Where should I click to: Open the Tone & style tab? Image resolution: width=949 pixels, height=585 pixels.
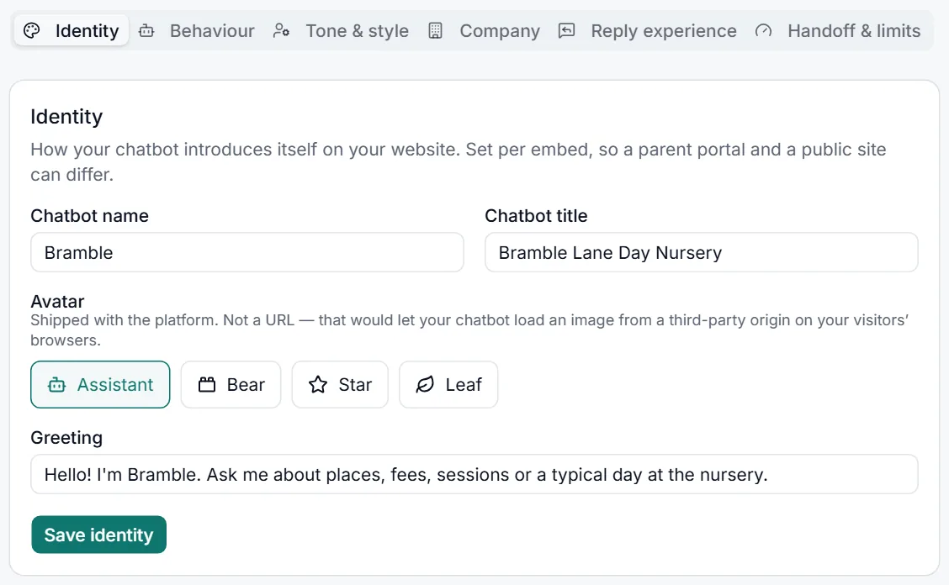[x=341, y=30]
